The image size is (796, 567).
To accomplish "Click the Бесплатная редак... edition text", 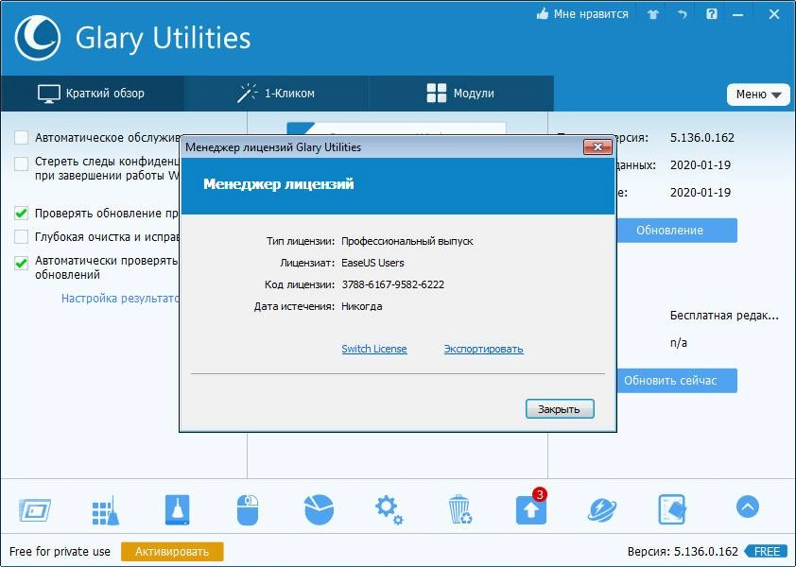I will (724, 316).
